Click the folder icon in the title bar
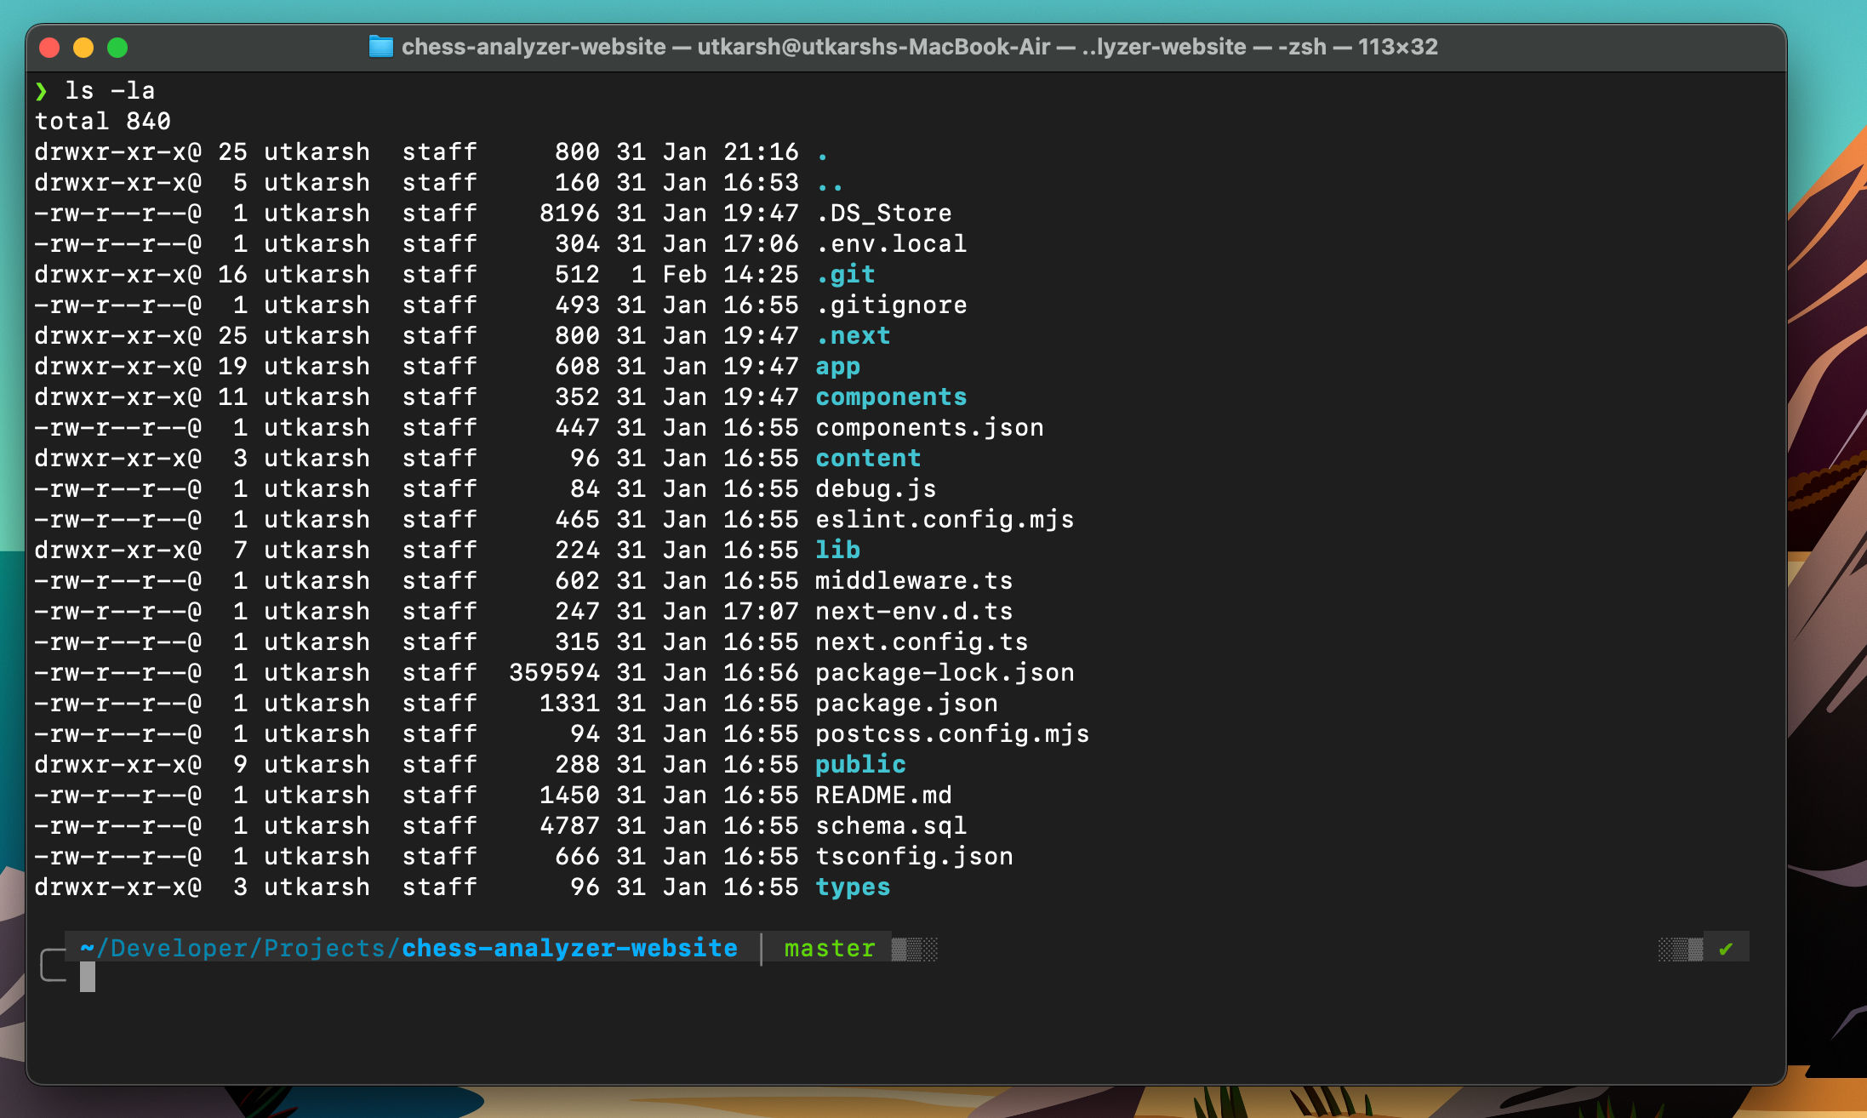 tap(380, 47)
